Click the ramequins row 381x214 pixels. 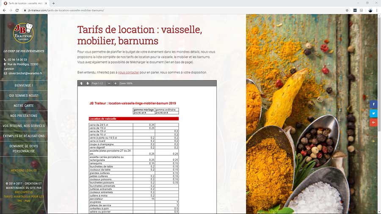(x=134, y=163)
